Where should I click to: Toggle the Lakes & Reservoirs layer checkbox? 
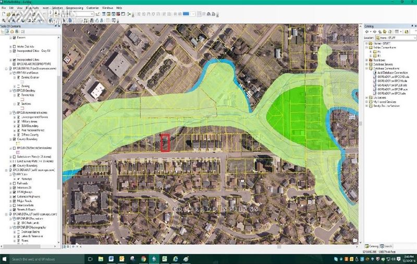coord(18,236)
